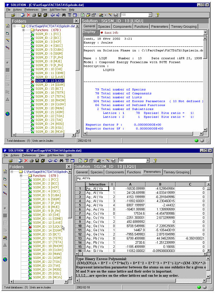Collapse the Sgslsoln.dat root node in lower tree

coord(12,171)
